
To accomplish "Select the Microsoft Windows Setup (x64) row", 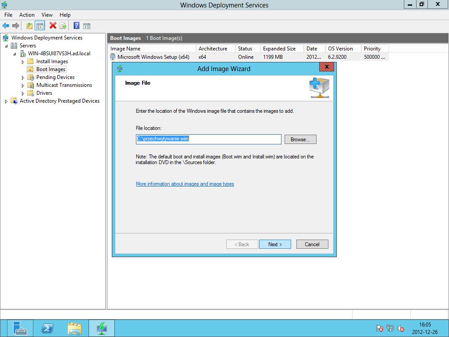I will [x=249, y=57].
